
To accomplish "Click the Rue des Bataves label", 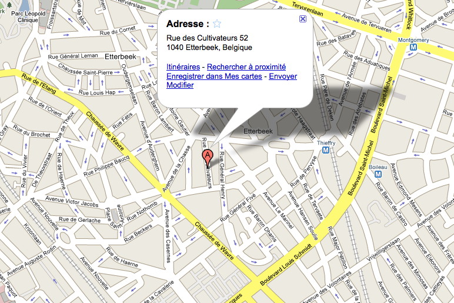I will click(336, 38).
